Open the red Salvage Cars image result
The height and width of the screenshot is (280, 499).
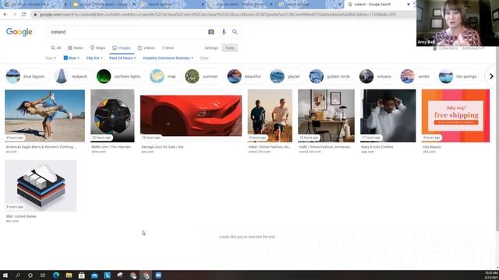(x=191, y=116)
